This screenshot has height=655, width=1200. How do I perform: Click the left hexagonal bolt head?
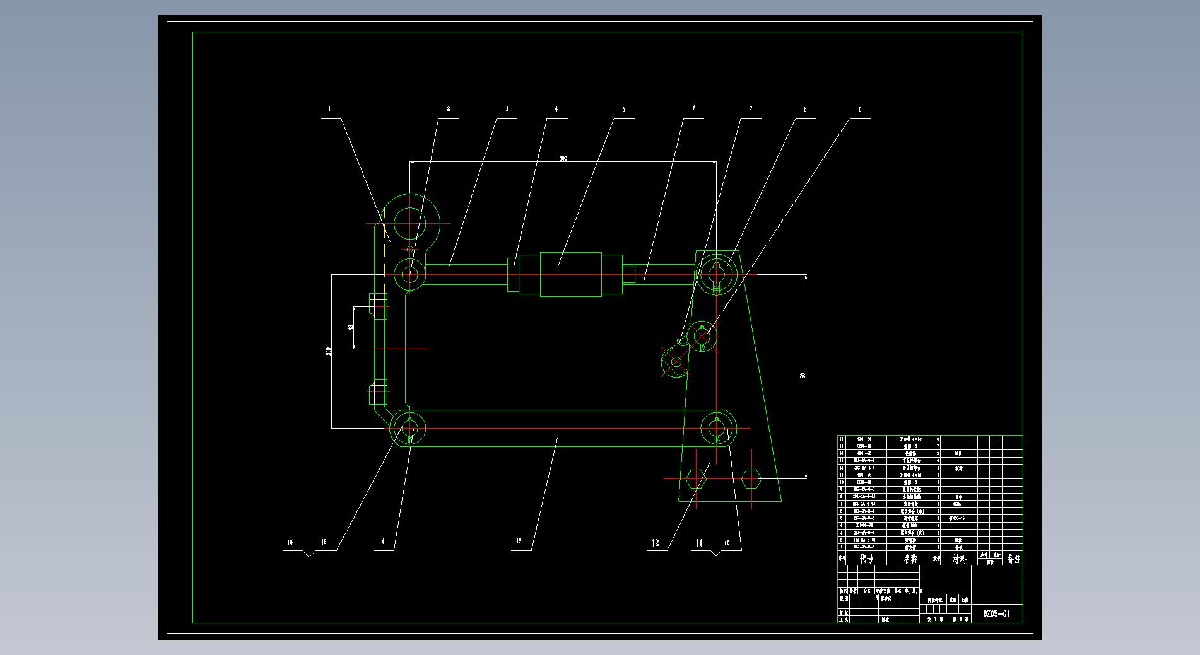695,478
